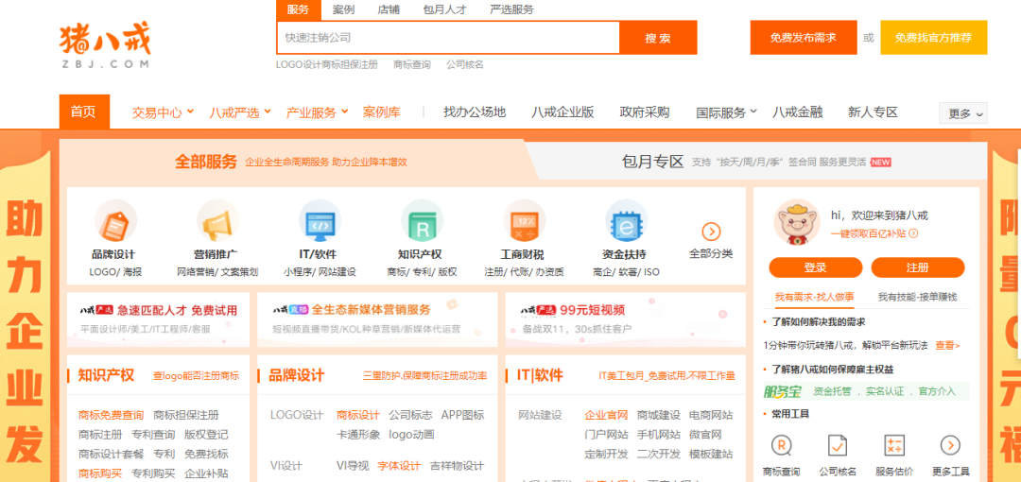The image size is (1021, 482).
Task: Open 政府采购 in the navigation bar
Action: [x=645, y=112]
